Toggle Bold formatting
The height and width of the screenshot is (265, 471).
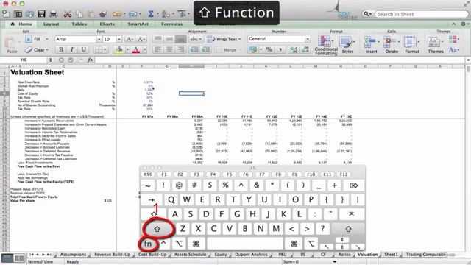(61, 49)
